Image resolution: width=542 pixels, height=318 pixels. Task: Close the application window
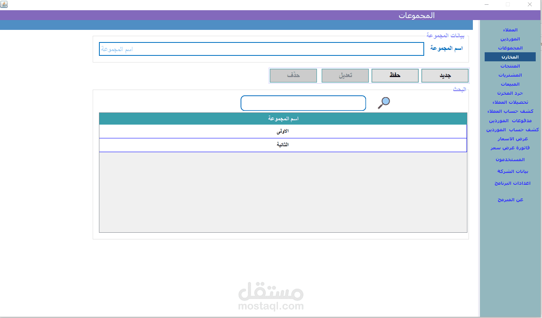click(529, 4)
